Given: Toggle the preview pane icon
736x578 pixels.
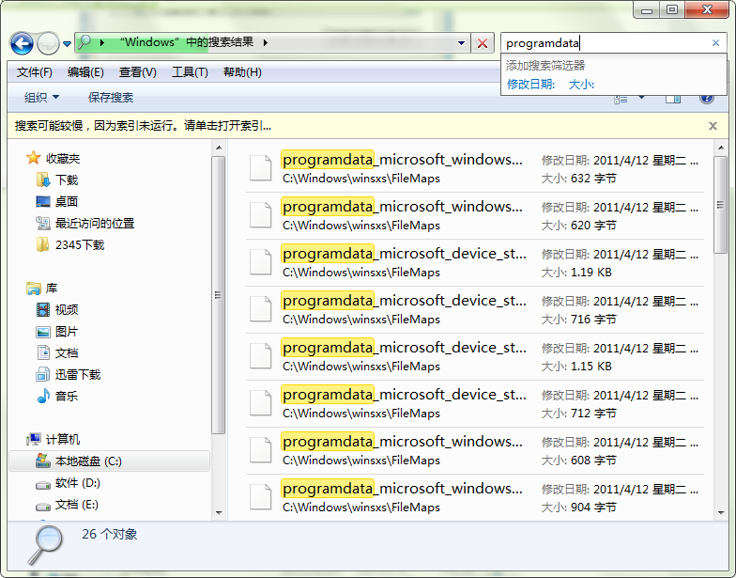Looking at the screenshot, I should click(x=673, y=98).
